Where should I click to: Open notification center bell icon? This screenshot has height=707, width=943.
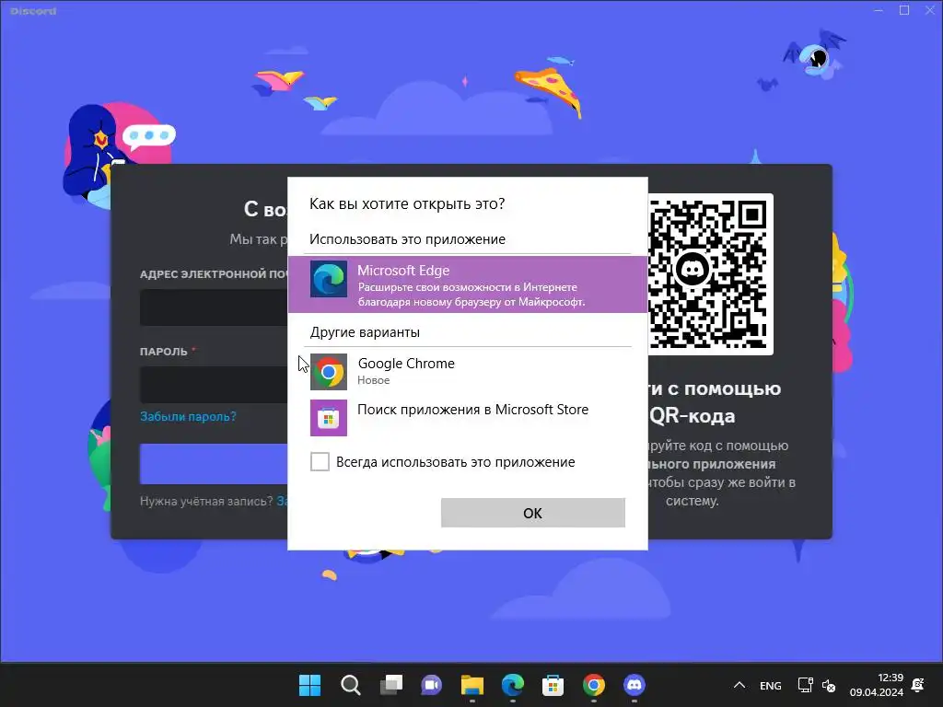[918, 685]
